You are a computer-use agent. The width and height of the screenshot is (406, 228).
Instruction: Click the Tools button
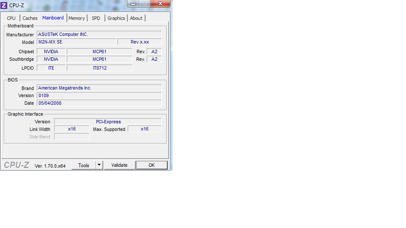(x=84, y=165)
